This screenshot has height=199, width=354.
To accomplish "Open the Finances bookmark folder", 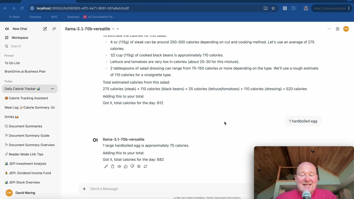I will click(35, 17).
